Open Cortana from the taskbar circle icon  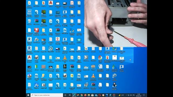pos(65,95)
